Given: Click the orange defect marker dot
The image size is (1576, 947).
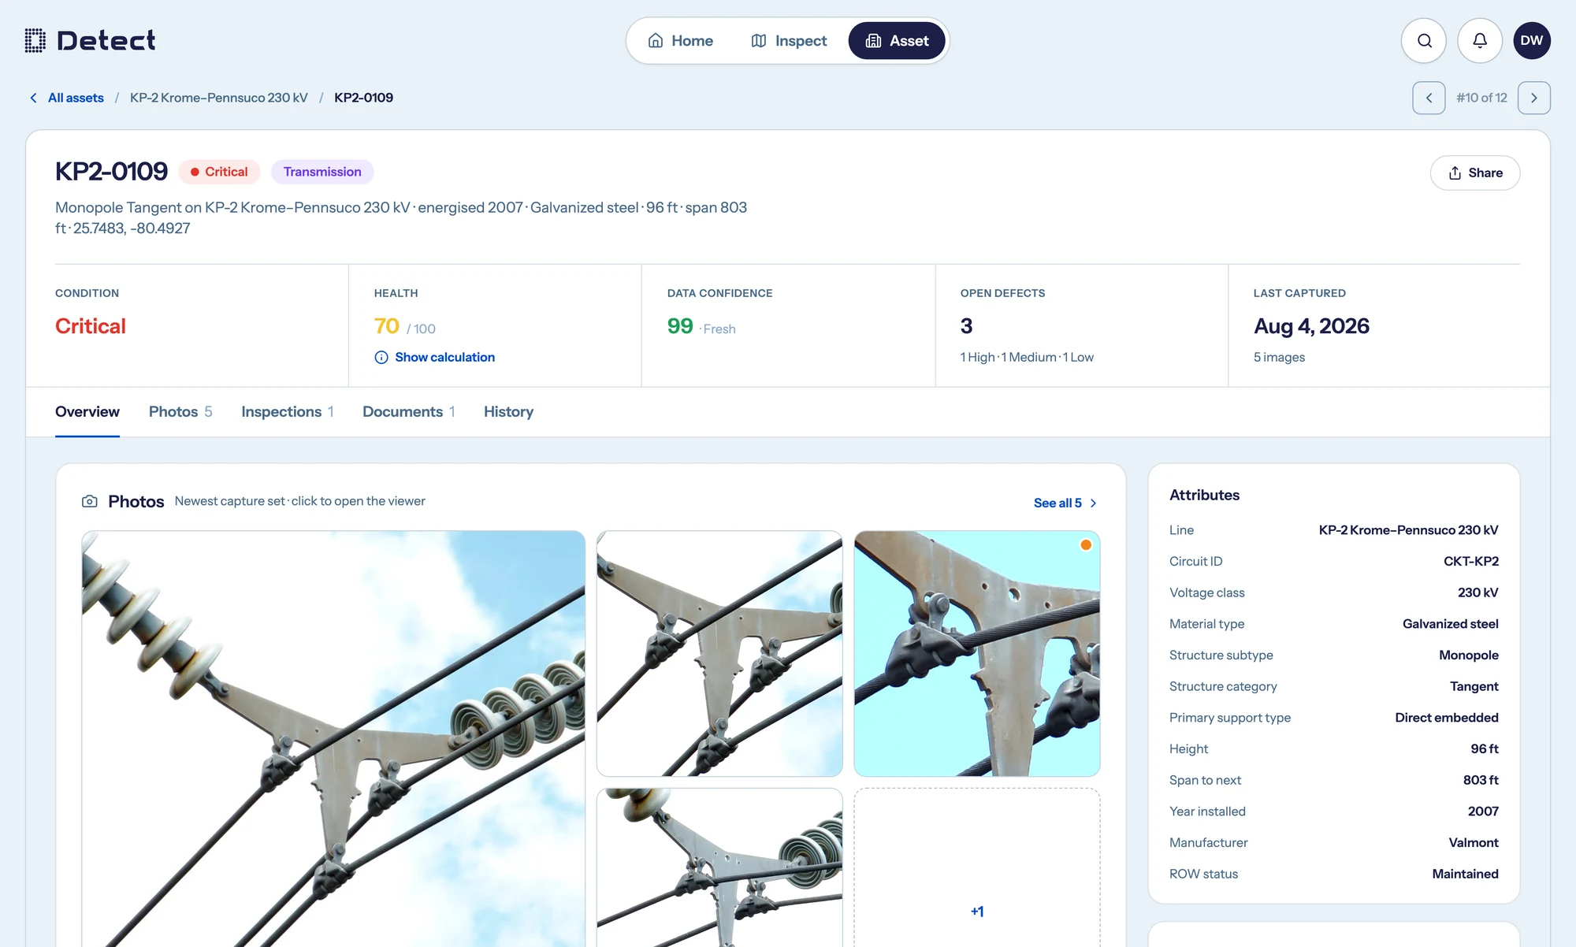Looking at the screenshot, I should pyautogui.click(x=1086, y=545).
